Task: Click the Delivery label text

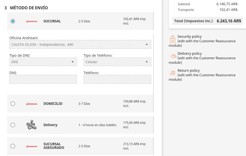Action: tap(50, 125)
